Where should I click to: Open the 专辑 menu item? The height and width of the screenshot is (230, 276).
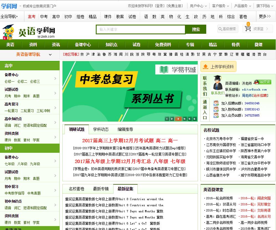click(x=190, y=45)
